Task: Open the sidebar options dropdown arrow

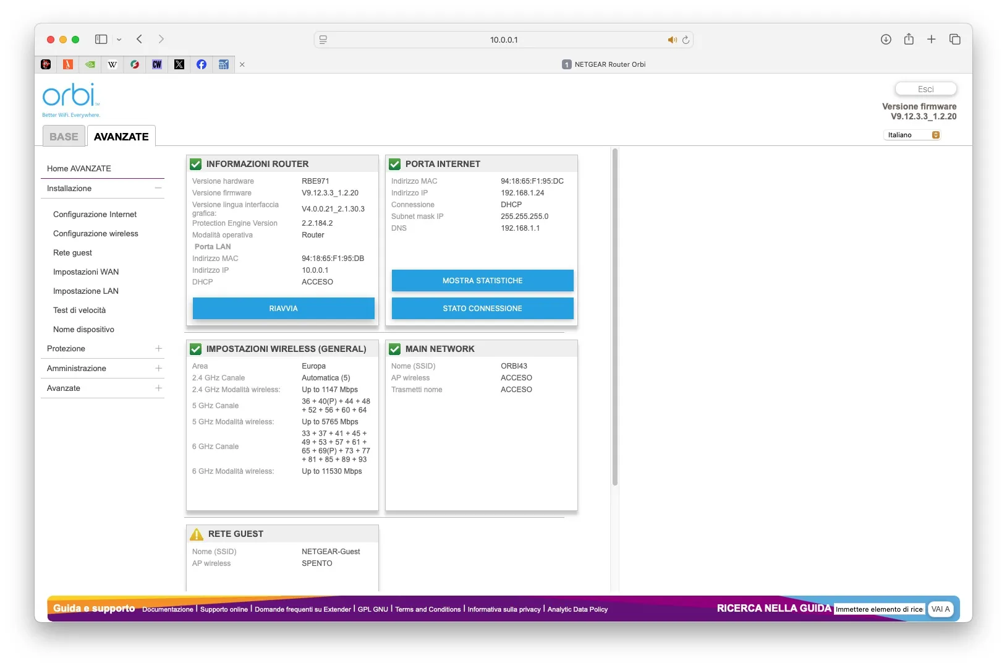Action: point(119,40)
